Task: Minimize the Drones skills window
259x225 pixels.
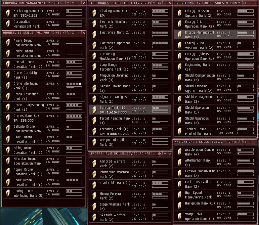Action: coord(79,33)
